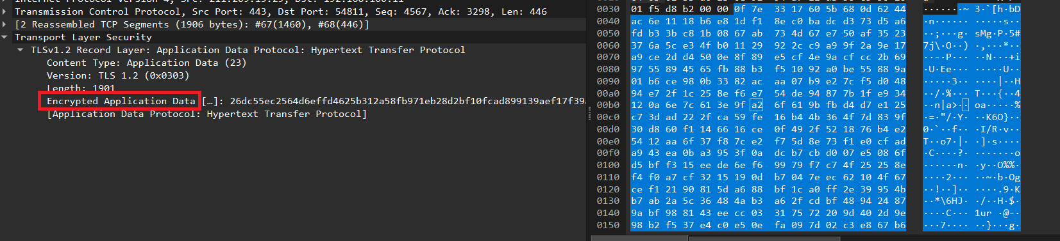Click ASCII column text on row 0060

coord(972,45)
